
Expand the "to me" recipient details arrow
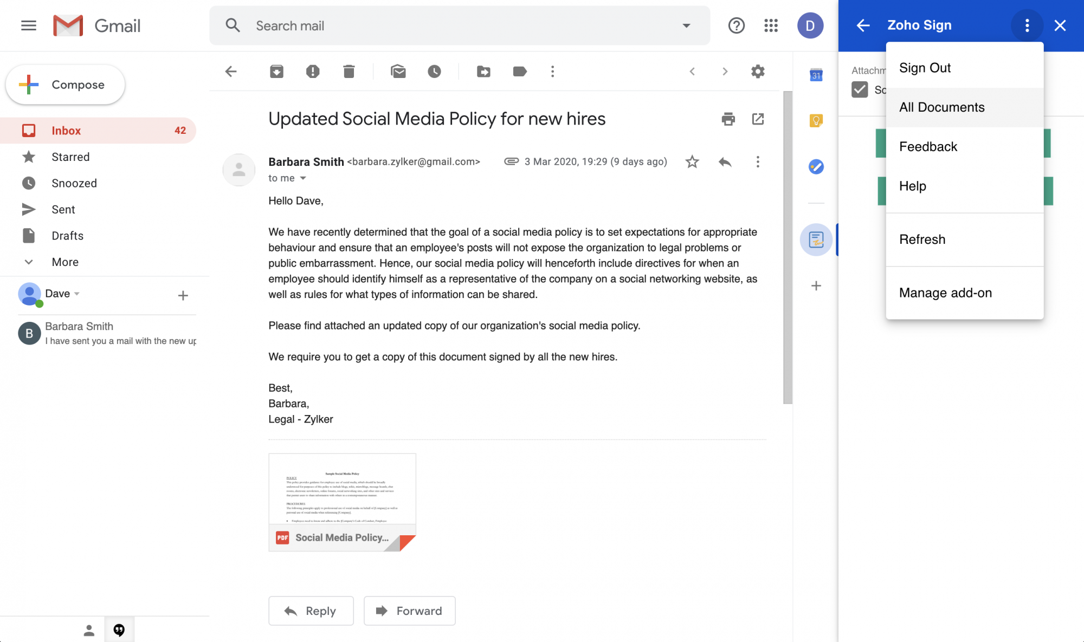click(x=303, y=178)
